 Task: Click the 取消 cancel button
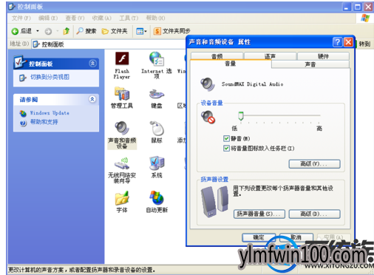pos(296,237)
